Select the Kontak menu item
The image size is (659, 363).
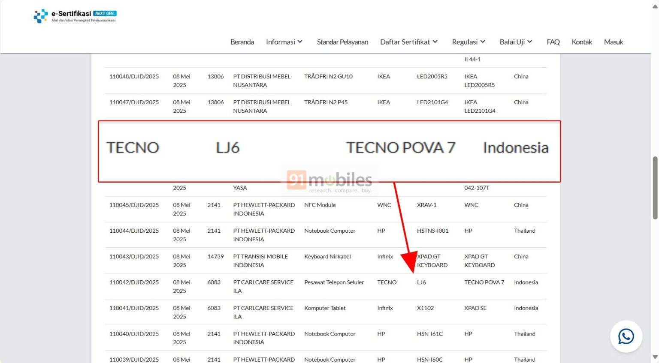pos(582,42)
